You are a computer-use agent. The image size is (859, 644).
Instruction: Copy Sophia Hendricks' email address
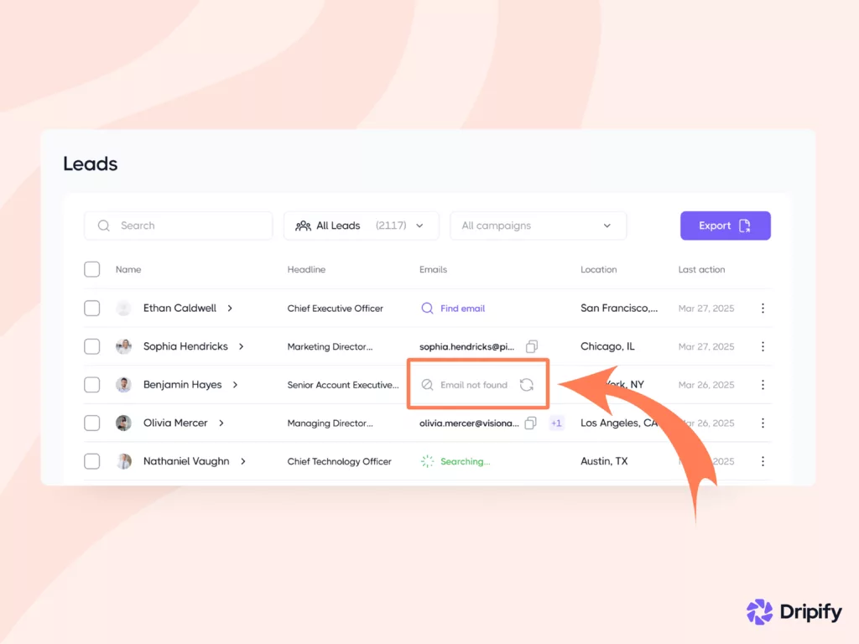pos(530,346)
